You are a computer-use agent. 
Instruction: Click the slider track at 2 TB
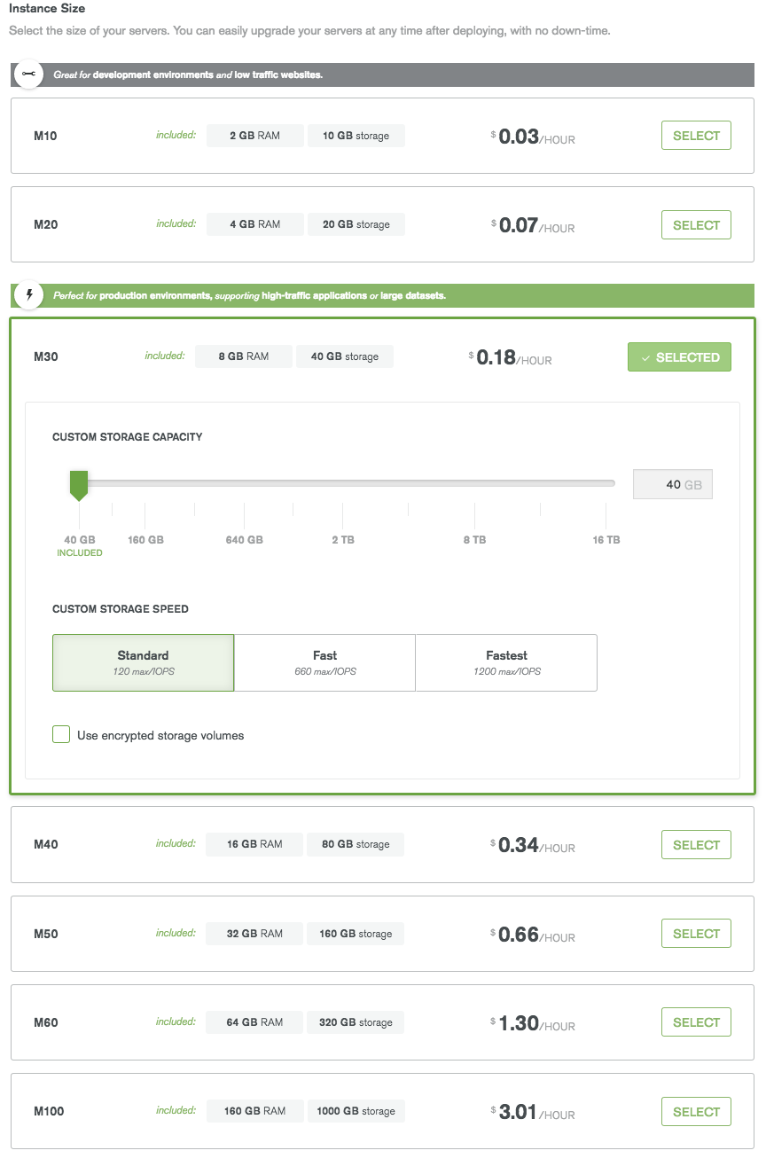342,483
